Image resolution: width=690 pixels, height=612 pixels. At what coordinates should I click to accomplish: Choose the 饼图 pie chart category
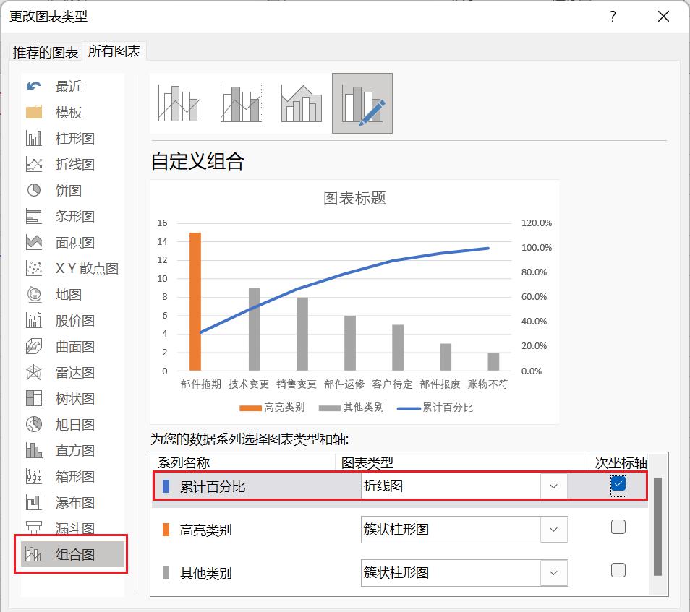pos(72,190)
